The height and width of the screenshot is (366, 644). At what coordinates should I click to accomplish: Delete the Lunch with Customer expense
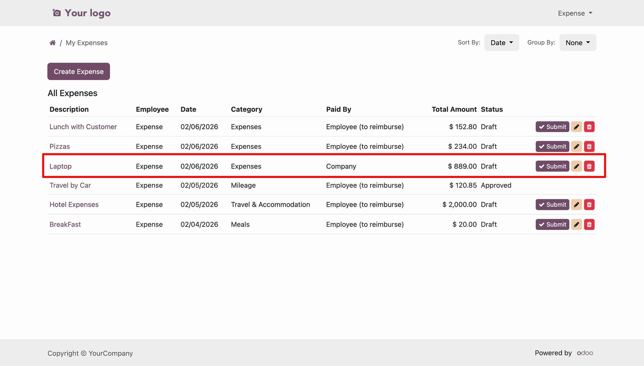click(589, 127)
